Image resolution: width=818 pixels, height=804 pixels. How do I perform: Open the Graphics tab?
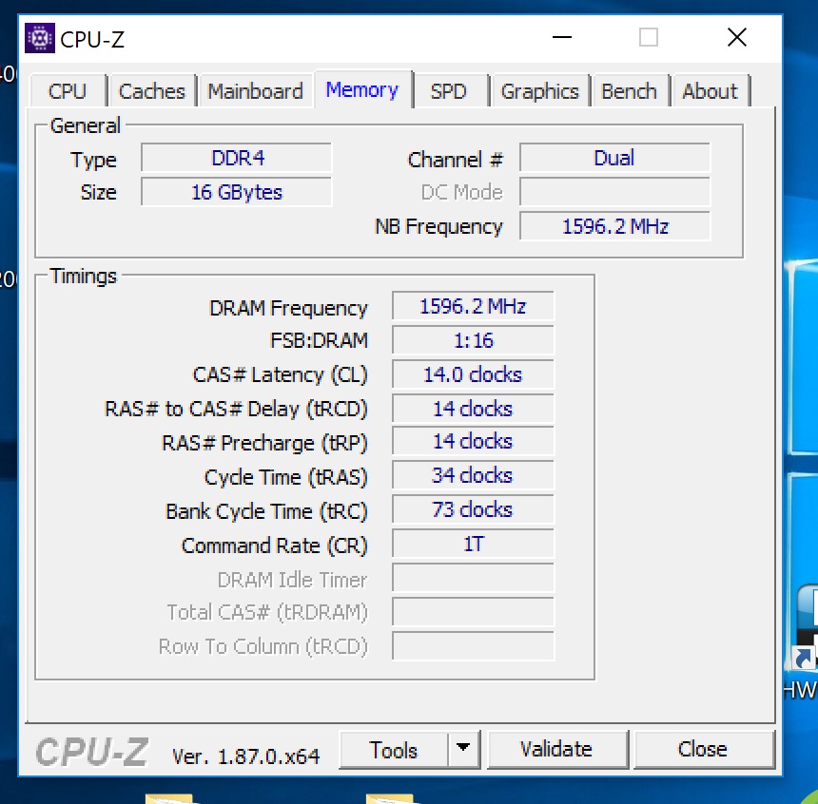(x=540, y=90)
